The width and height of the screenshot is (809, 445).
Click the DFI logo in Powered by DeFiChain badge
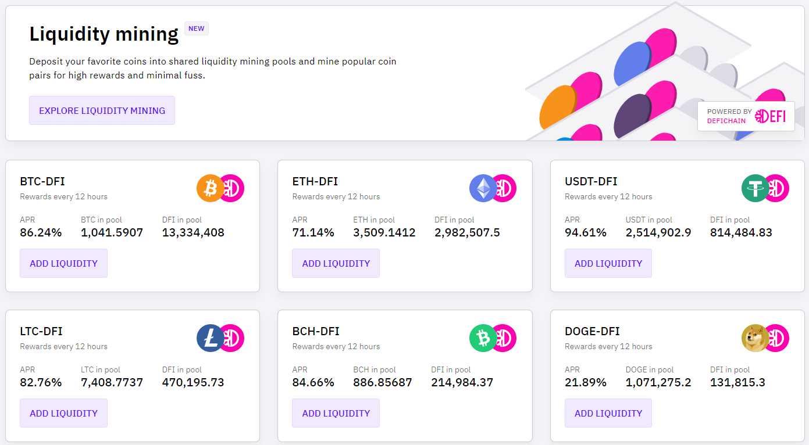(770, 116)
